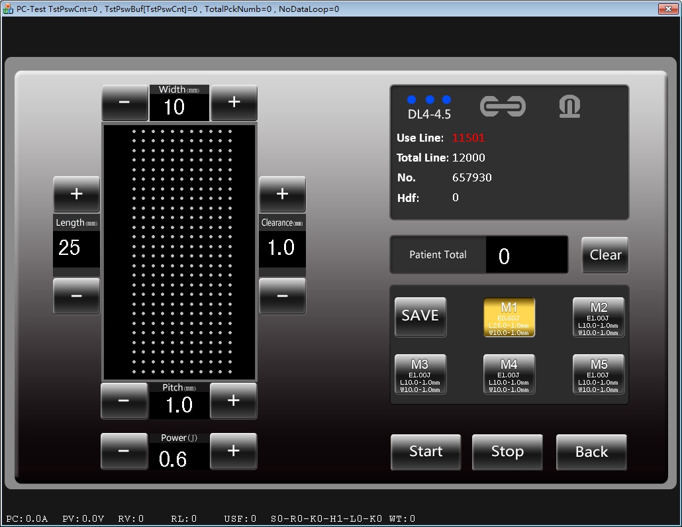This screenshot has height=527, width=682.
Task: Select the M2 memory preset
Action: [598, 318]
